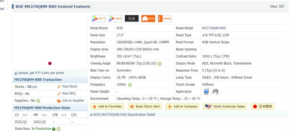Screen dimensions: 289x132
Task: Open North American Sales
Action: [x=225, y=107]
